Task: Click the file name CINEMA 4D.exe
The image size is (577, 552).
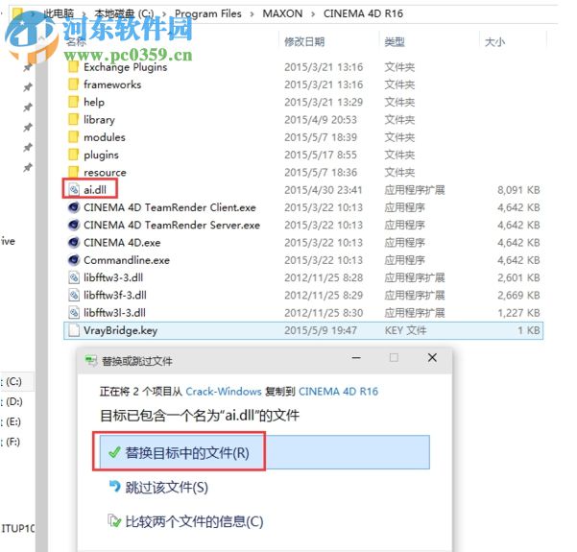Action: tap(122, 243)
